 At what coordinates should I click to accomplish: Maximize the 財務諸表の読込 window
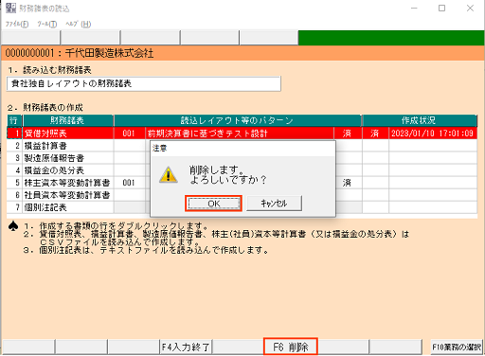[442, 9]
